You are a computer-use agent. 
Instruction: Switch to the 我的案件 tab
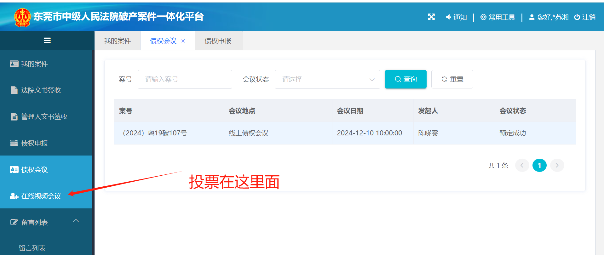[117, 41]
